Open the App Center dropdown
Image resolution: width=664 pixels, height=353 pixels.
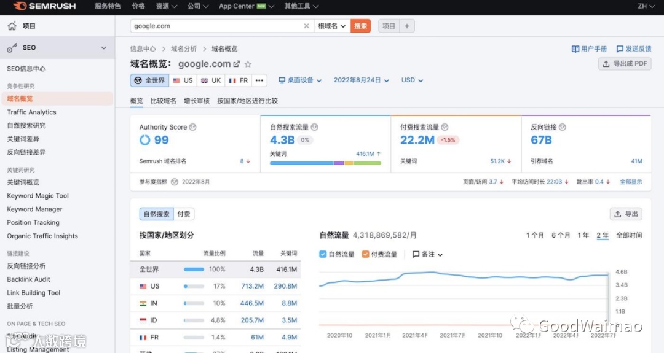(x=247, y=6)
